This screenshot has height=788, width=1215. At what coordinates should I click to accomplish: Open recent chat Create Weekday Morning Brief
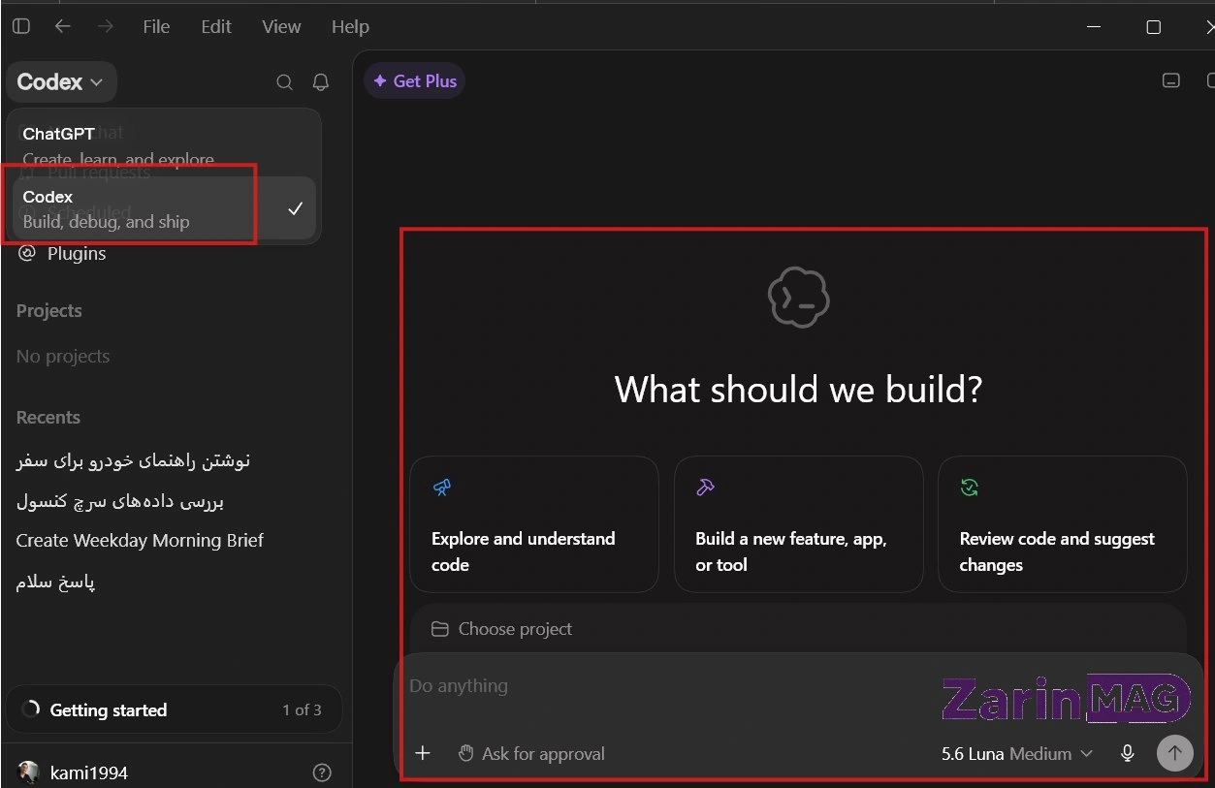(140, 540)
